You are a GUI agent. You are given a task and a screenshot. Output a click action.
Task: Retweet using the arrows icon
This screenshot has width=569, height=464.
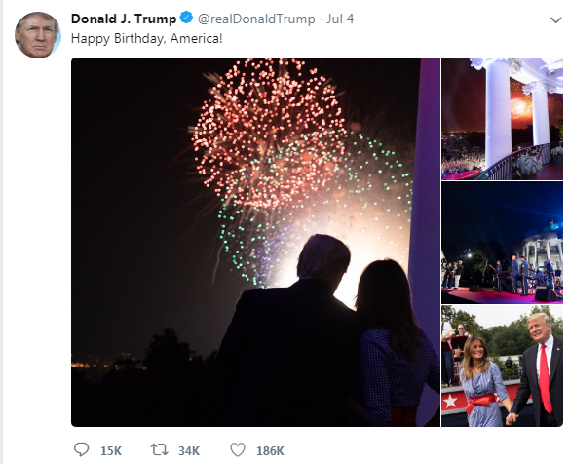pyautogui.click(x=160, y=449)
